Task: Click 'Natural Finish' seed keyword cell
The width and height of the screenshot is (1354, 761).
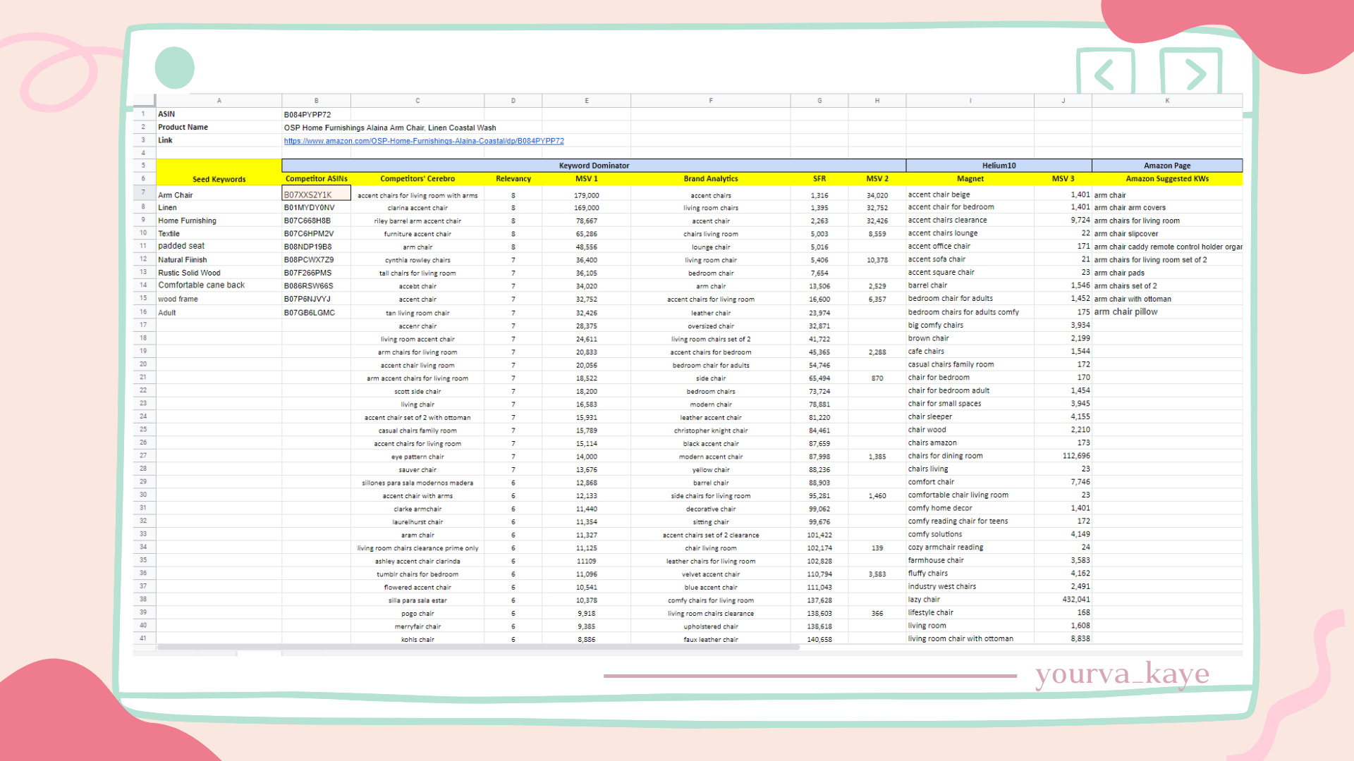Action: 219,260
